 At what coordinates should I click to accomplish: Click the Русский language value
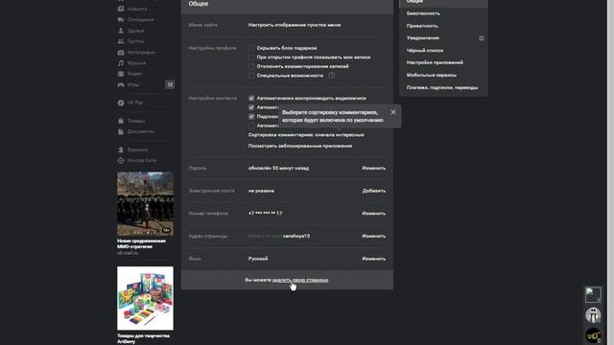click(258, 259)
